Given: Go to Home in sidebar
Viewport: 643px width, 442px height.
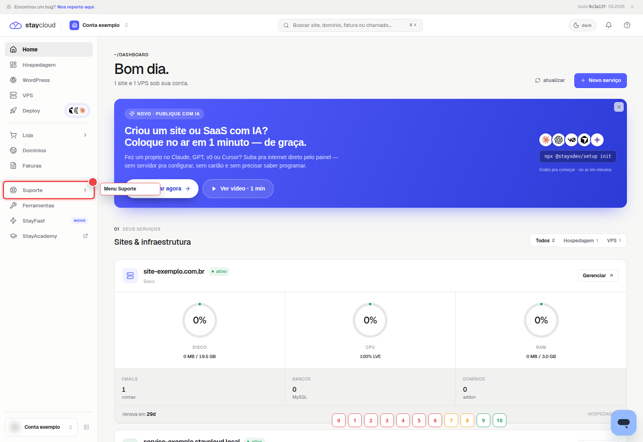Looking at the screenshot, I should pos(49,49).
